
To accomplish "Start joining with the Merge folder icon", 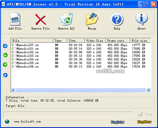I will 92,19.
